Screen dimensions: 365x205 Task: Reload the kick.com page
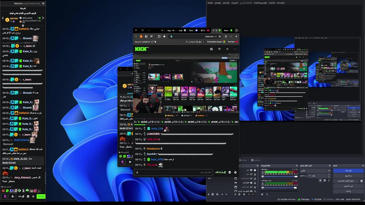coord(226,36)
